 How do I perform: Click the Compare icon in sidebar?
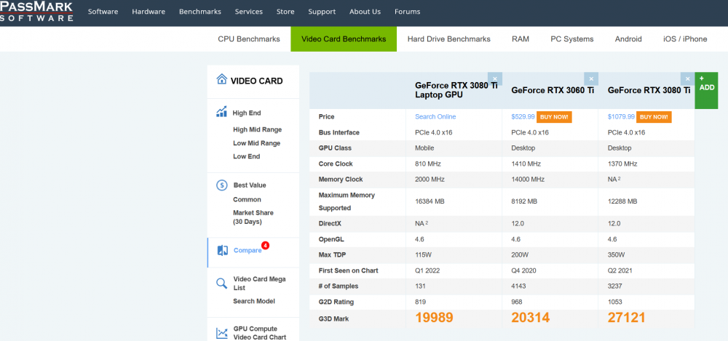click(222, 250)
